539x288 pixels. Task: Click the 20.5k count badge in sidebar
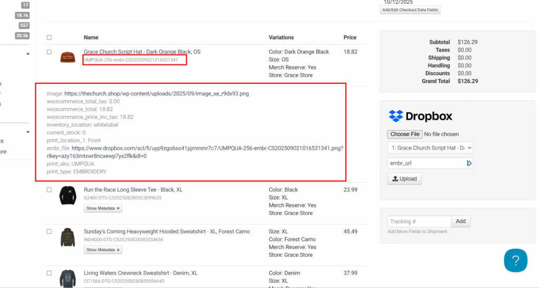[x=23, y=35]
